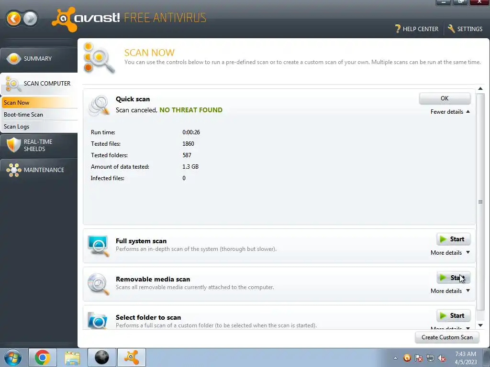
Task: Open the Help Center
Action: [417, 29]
